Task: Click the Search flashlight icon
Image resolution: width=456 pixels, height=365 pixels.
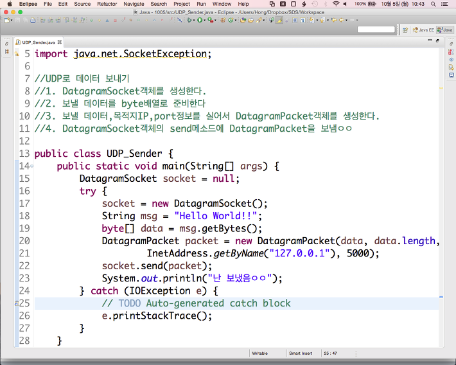Action: click(x=259, y=20)
